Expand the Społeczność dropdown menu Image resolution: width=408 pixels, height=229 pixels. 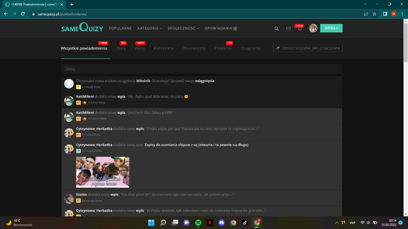183,28
